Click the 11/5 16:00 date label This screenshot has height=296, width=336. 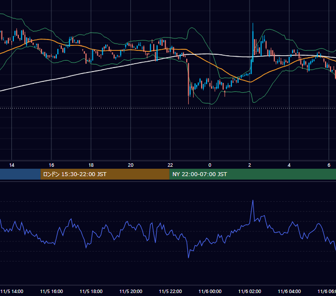click(x=51, y=291)
